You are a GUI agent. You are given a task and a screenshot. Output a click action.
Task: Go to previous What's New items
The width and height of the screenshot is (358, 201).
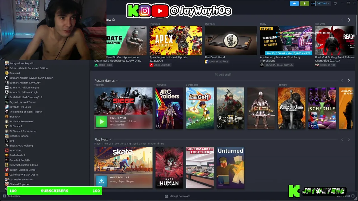[x=342, y=20]
